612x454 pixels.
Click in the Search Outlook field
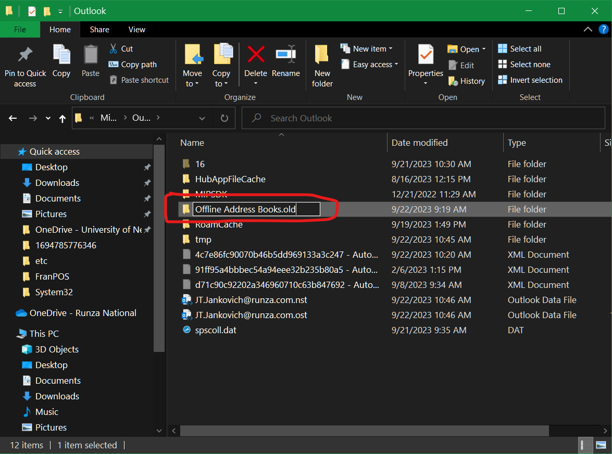[423, 118]
